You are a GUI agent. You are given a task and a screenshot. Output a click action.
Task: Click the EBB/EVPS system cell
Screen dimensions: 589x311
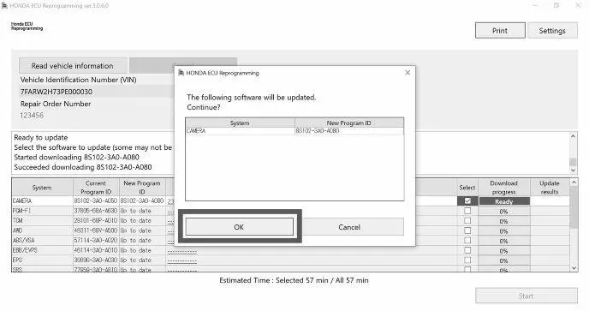click(42, 250)
